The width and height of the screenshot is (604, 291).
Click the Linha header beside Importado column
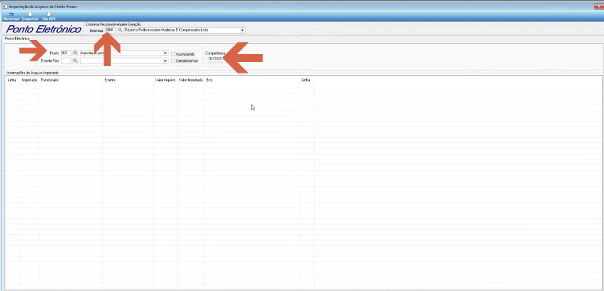click(x=12, y=80)
